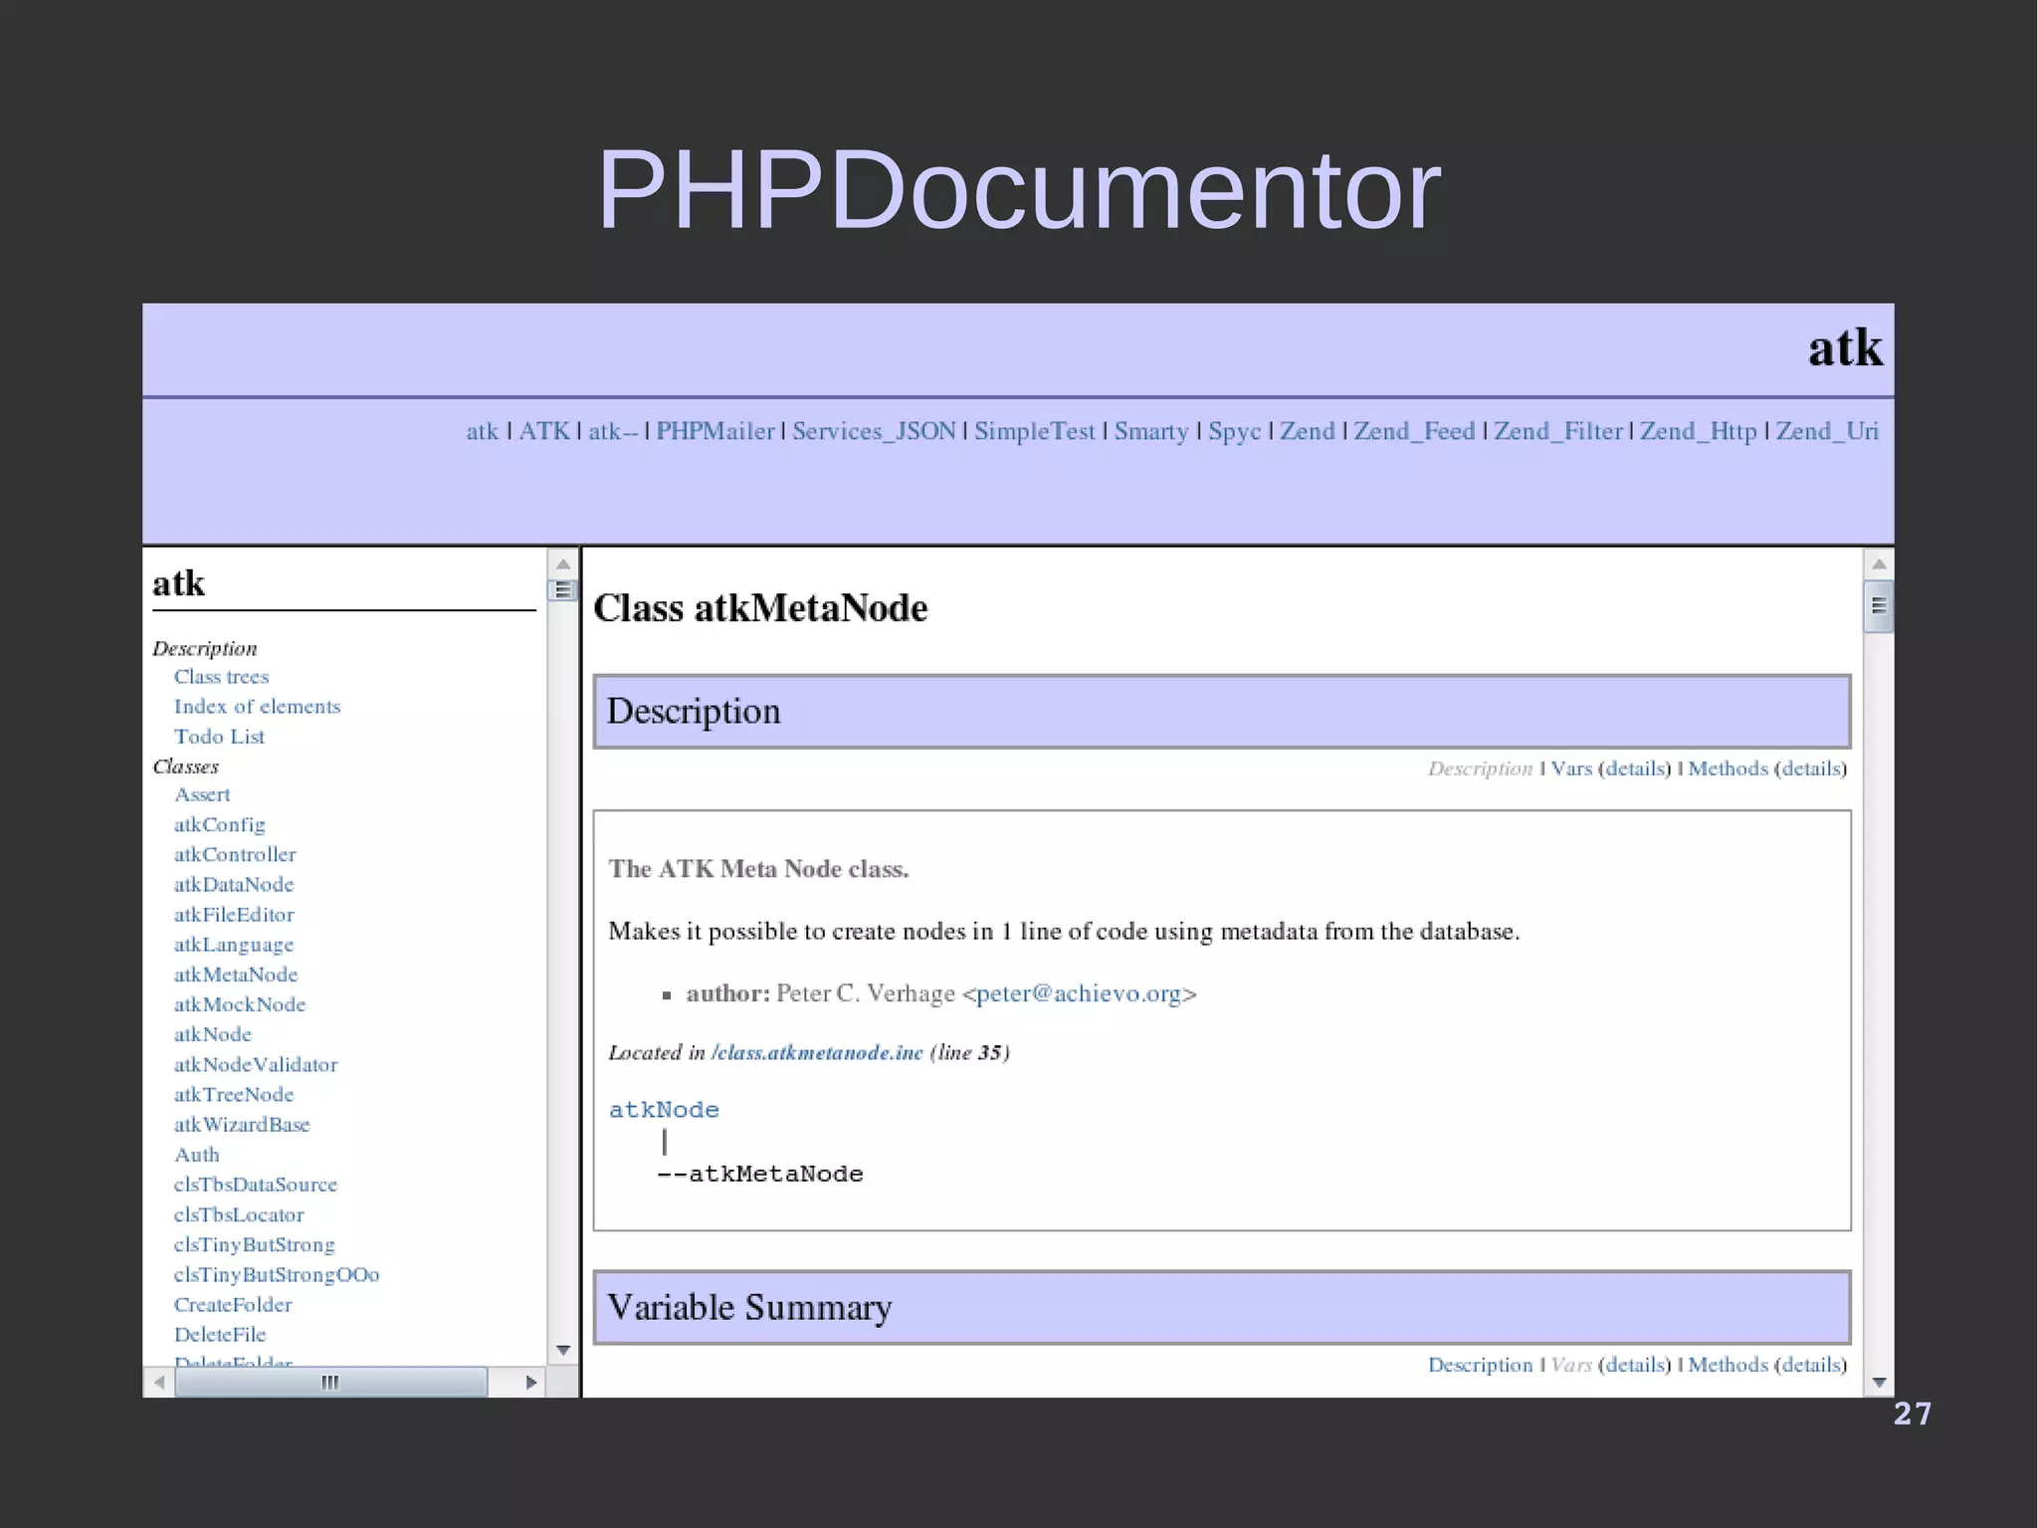Select atkMetaNode in the classes list
The image size is (2038, 1528).
(x=236, y=975)
